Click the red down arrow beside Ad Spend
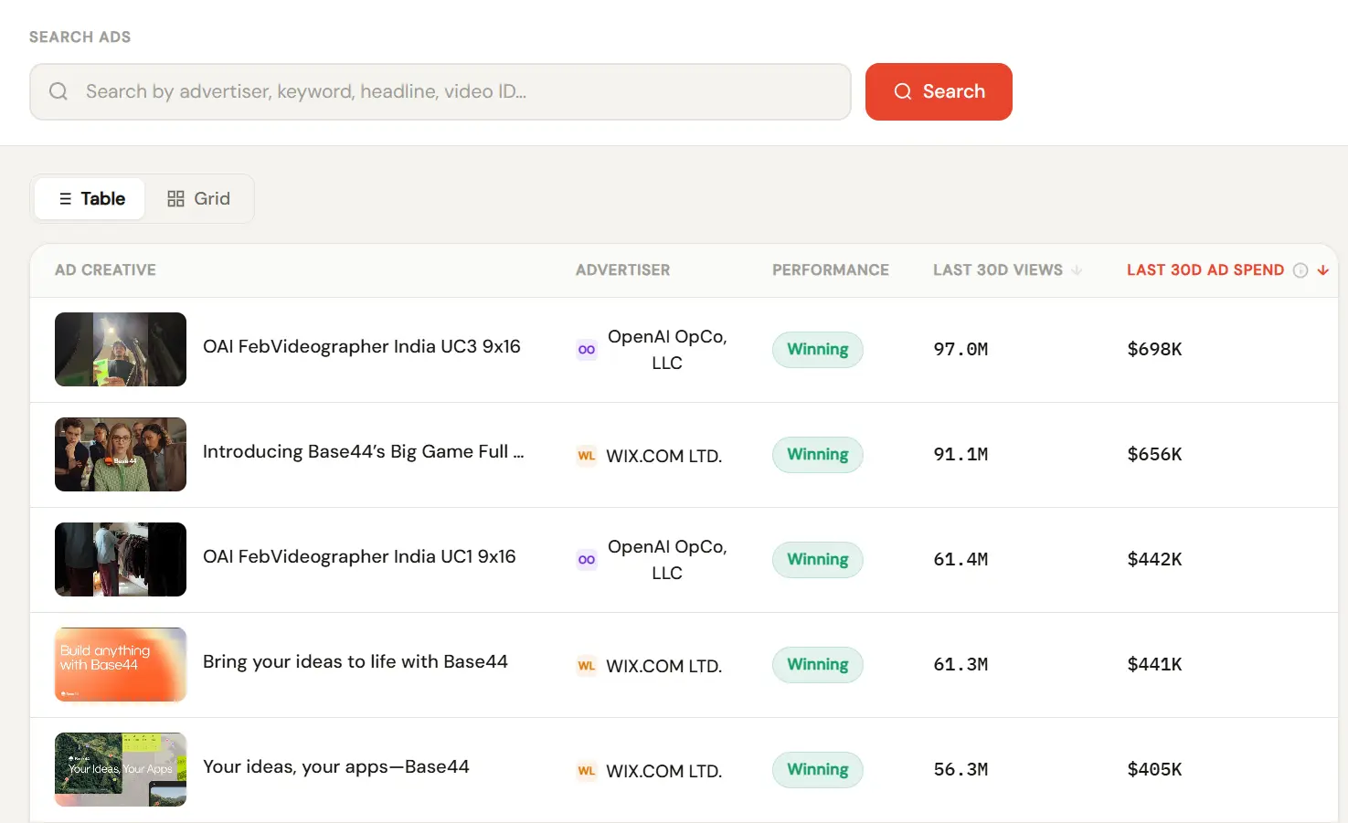 1322,270
